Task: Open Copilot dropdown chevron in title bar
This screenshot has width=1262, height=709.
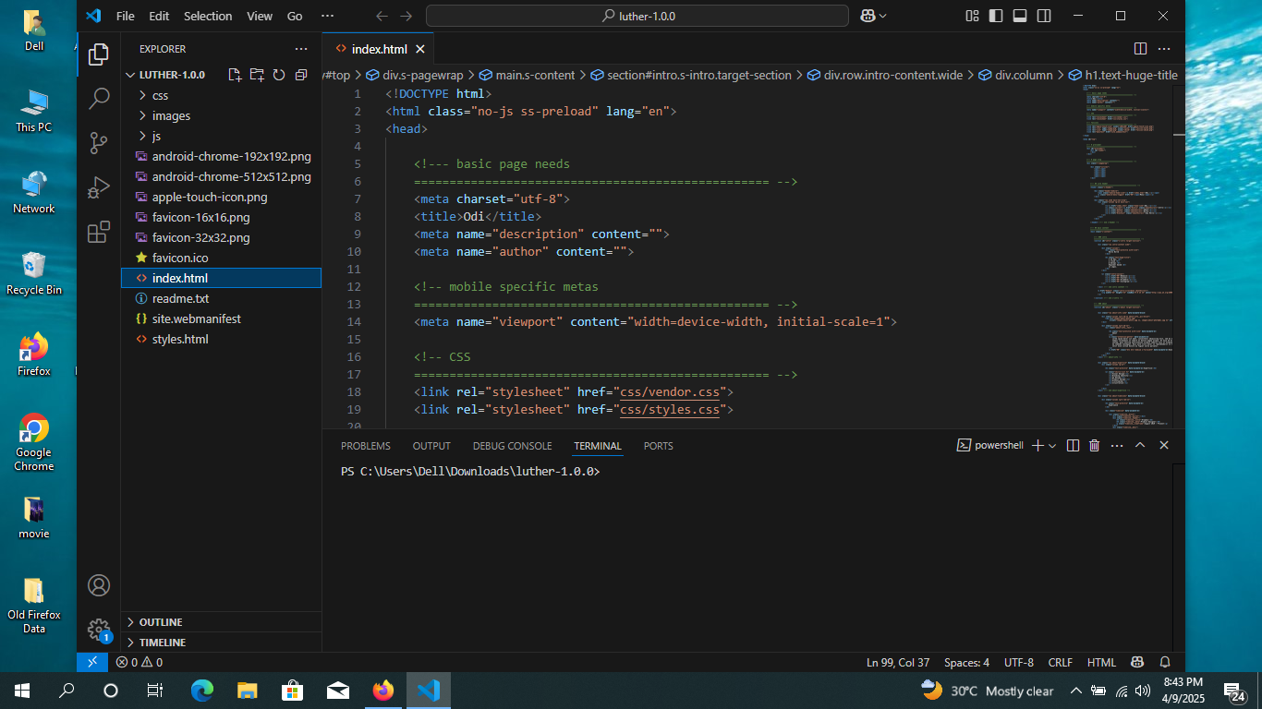Action: [x=883, y=16]
